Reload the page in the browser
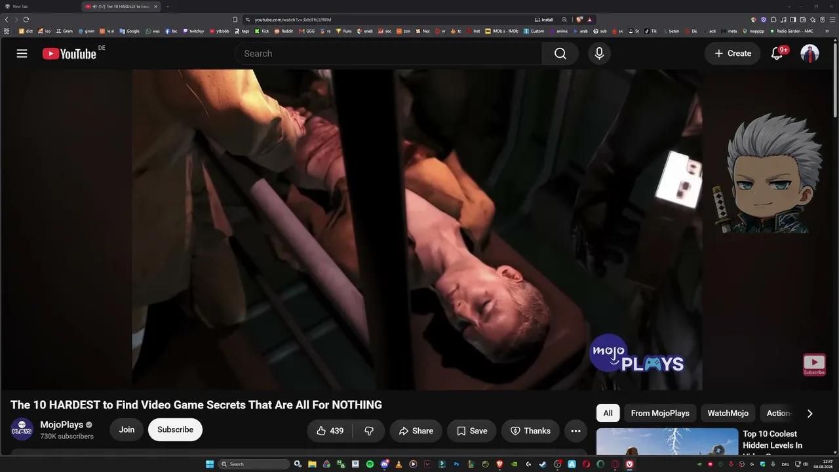 tap(26, 20)
